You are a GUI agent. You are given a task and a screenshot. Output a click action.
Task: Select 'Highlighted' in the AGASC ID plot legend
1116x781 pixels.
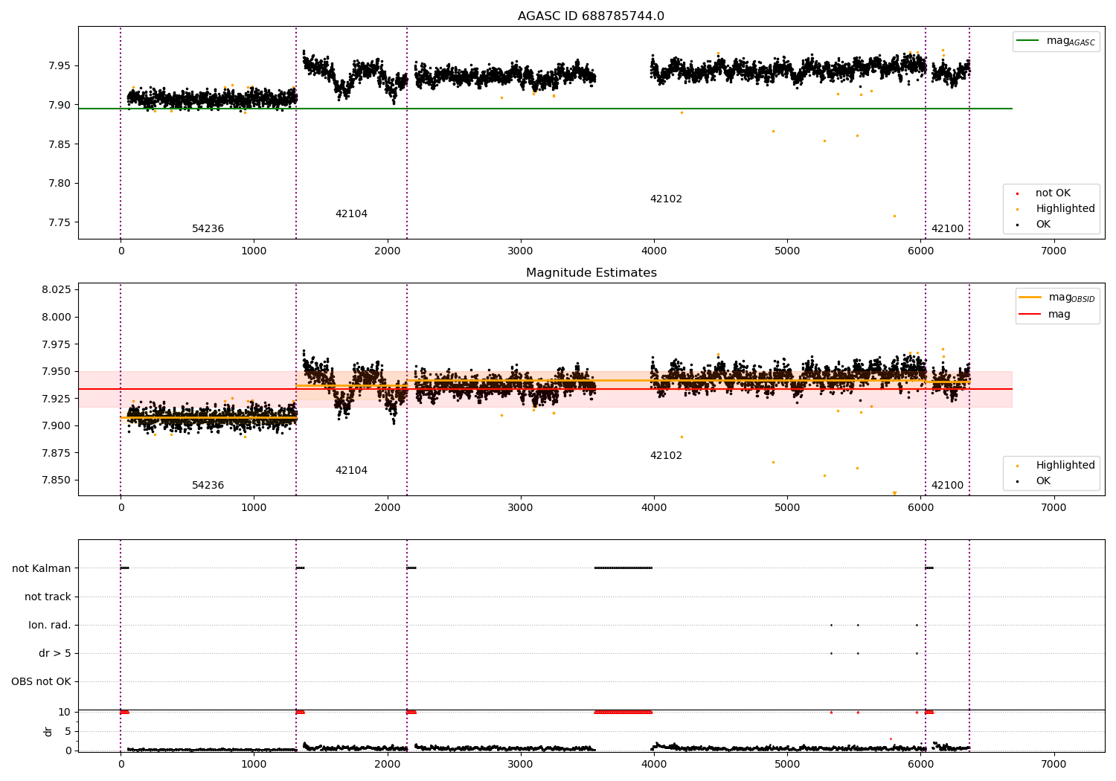point(1056,209)
